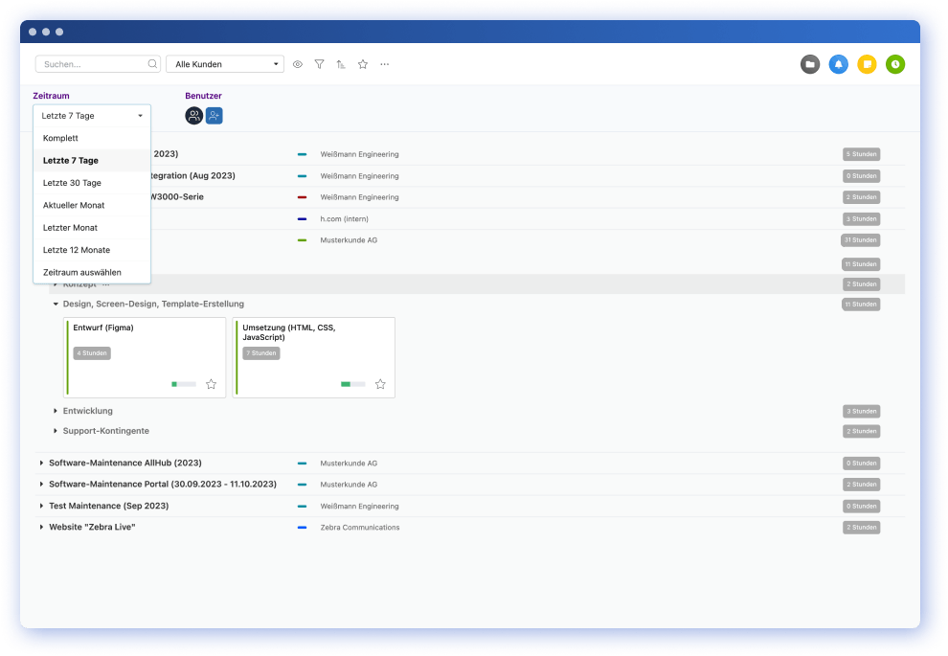Expand Test Maintenance (Sep 2023) project
Viewport: 948px width, 656px height.
pyautogui.click(x=41, y=506)
